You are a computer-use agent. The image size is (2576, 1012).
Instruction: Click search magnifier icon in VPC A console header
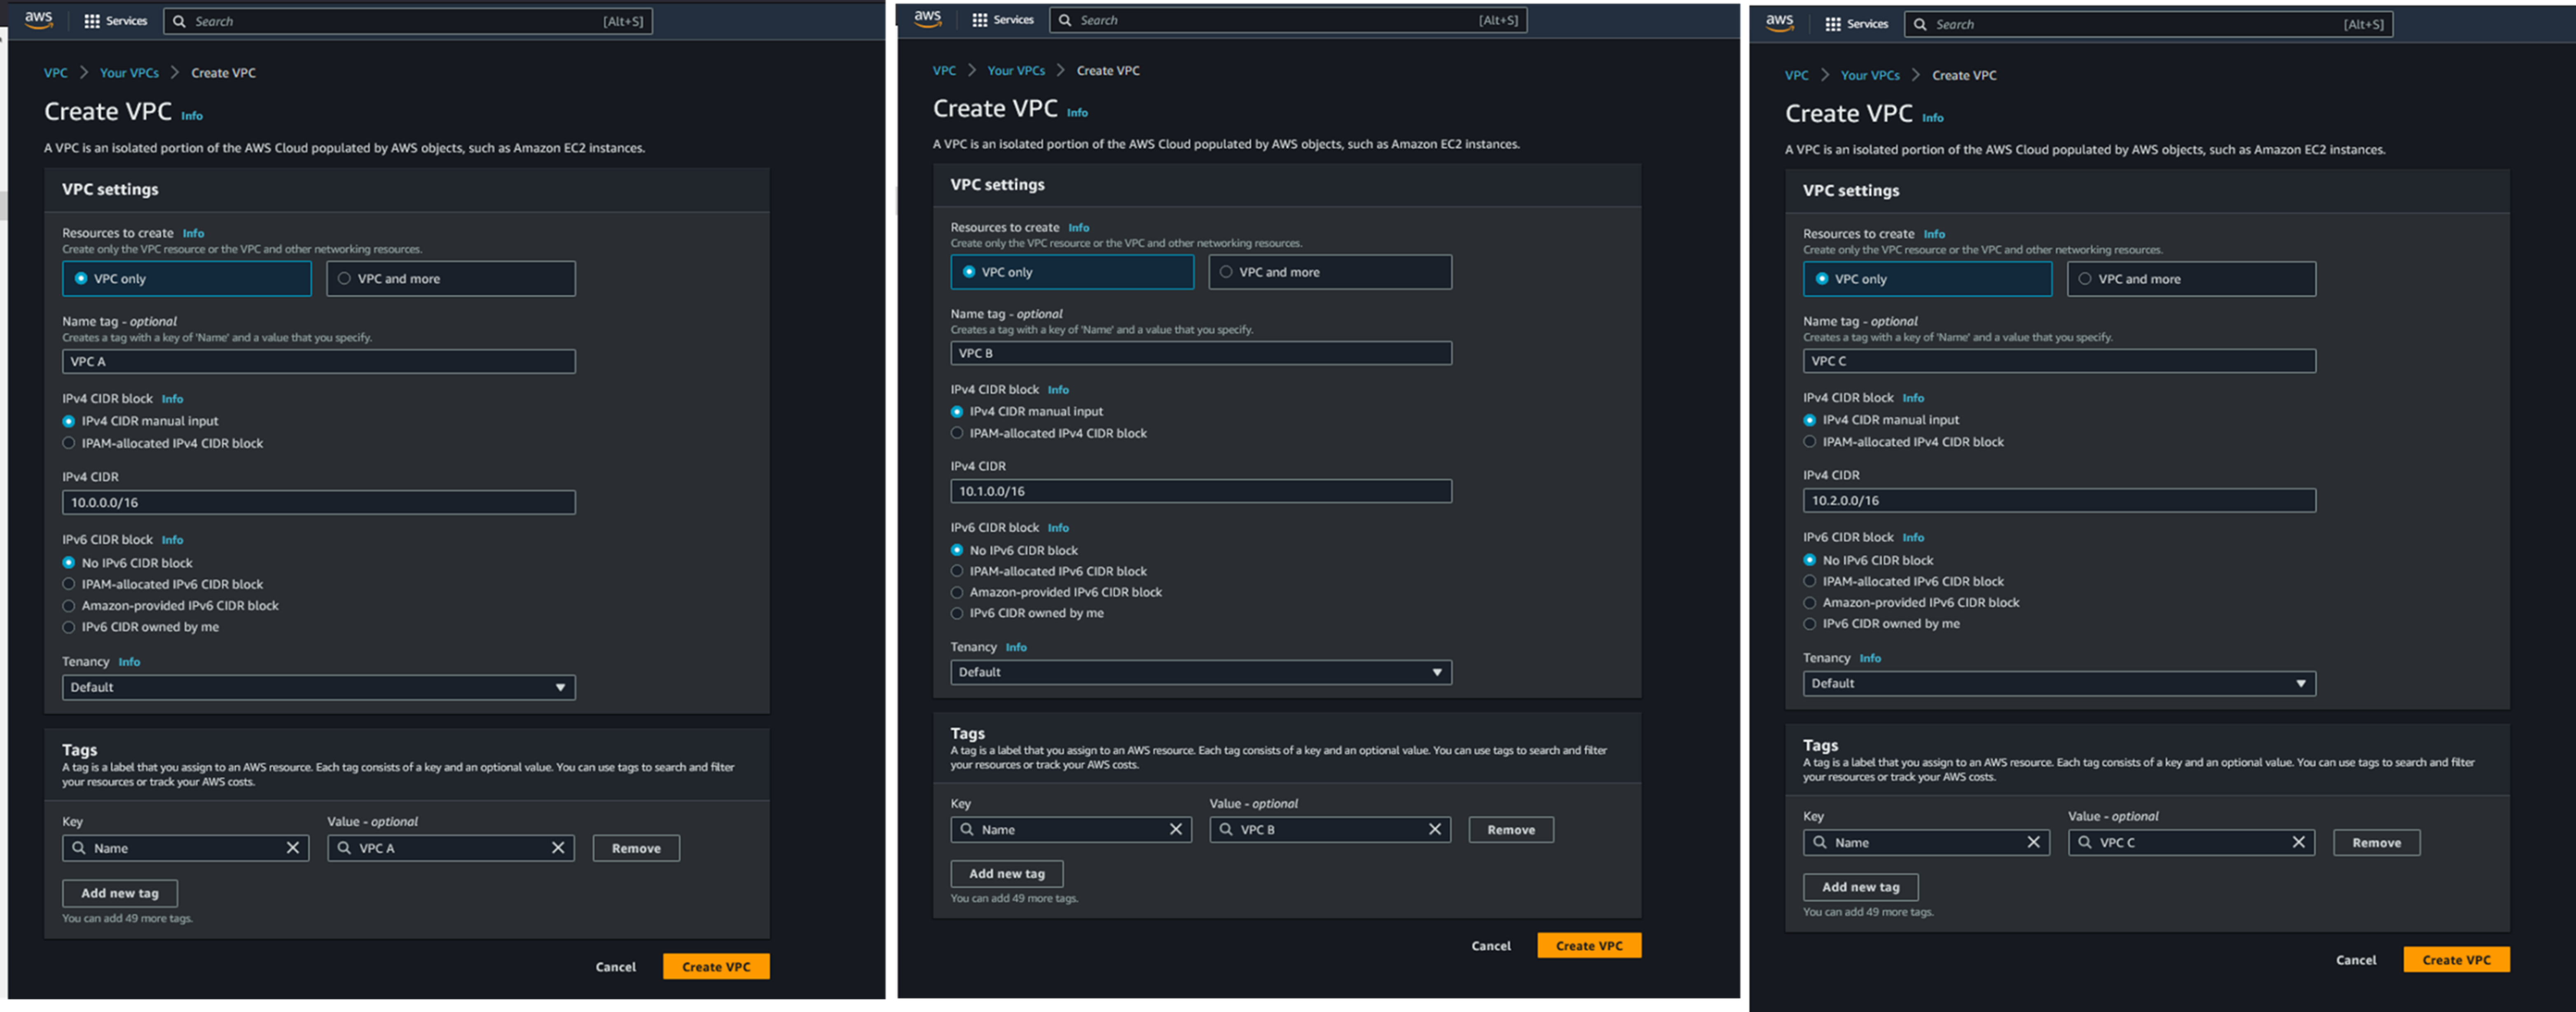[179, 21]
